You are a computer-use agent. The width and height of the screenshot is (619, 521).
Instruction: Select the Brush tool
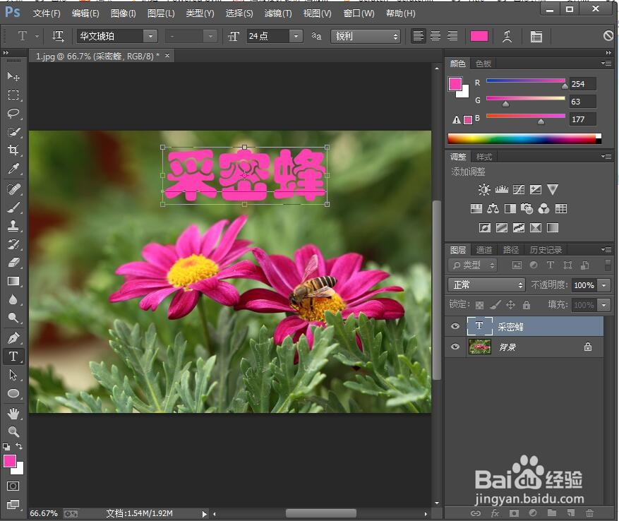coord(12,207)
